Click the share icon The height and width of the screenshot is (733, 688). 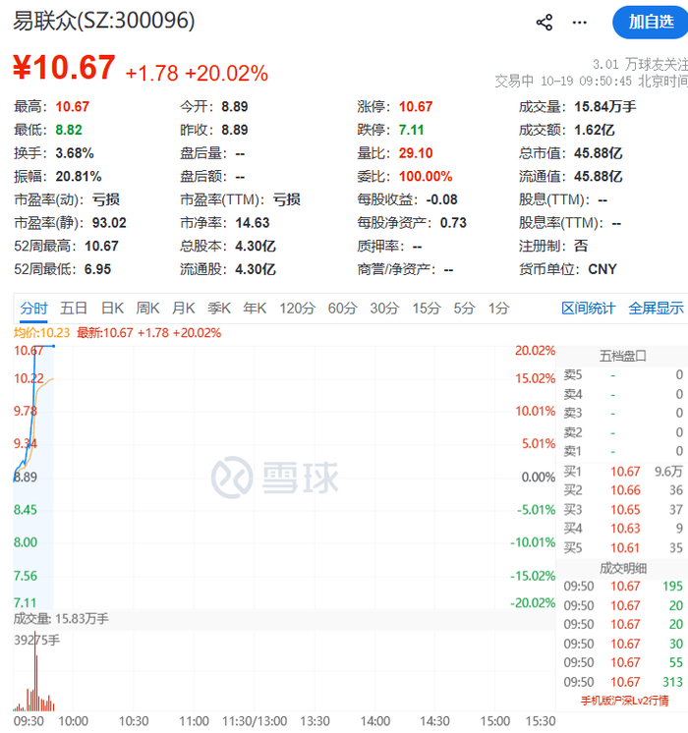544,23
